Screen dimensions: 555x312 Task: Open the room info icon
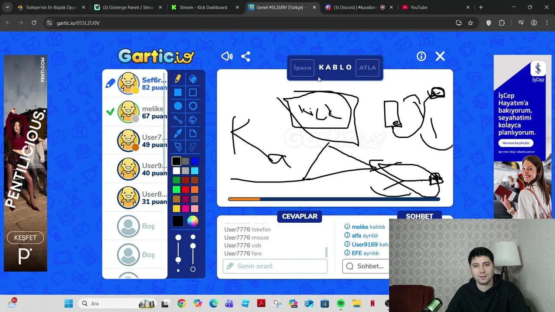point(421,56)
